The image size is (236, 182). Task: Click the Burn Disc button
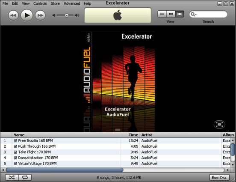[x=219, y=177]
